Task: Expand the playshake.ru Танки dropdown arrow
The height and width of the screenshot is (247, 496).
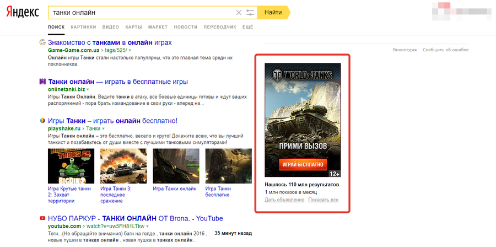Action: point(103,128)
